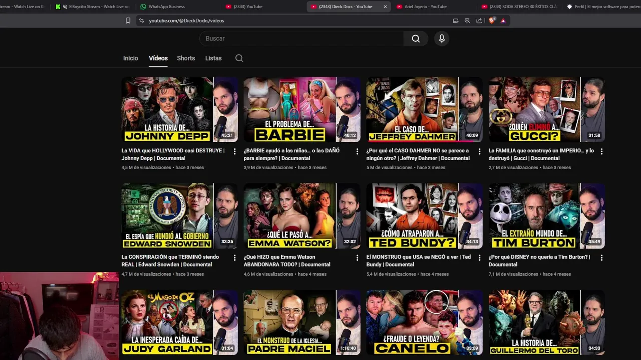This screenshot has width=641, height=360.
Task: Switch to ElBoycito Stream browser tab
Action: coord(94,7)
